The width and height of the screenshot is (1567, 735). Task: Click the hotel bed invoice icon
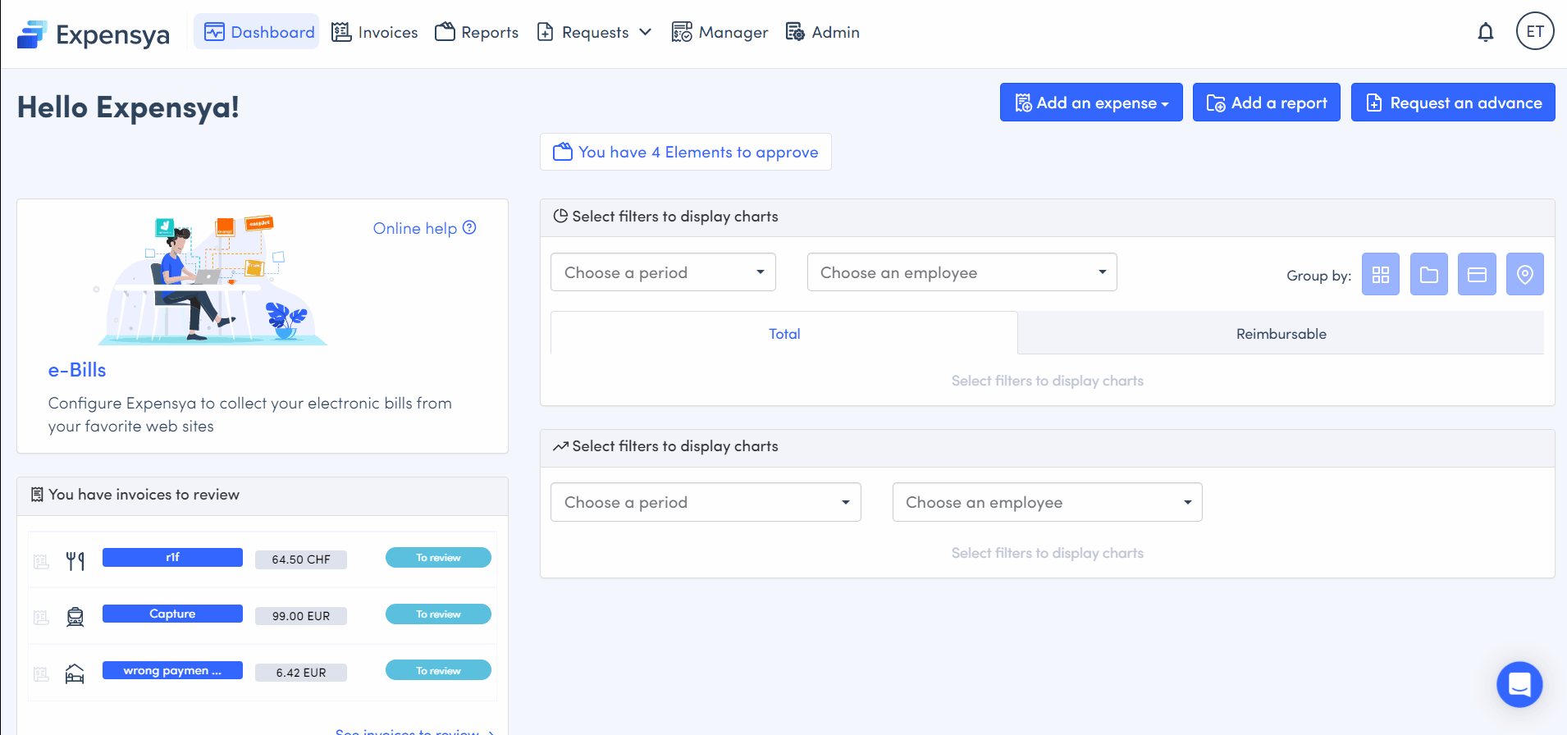click(75, 673)
